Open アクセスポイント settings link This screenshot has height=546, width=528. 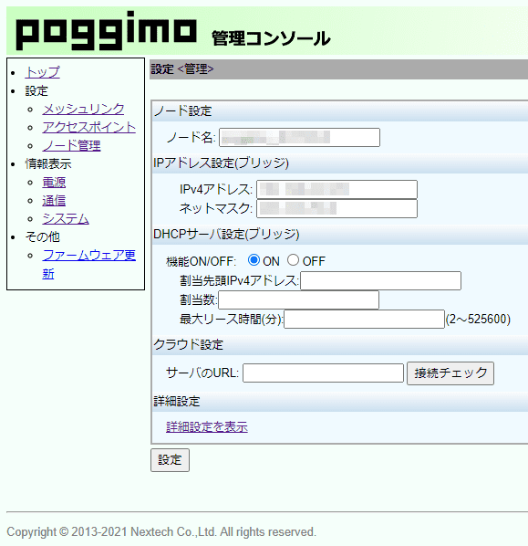(89, 127)
